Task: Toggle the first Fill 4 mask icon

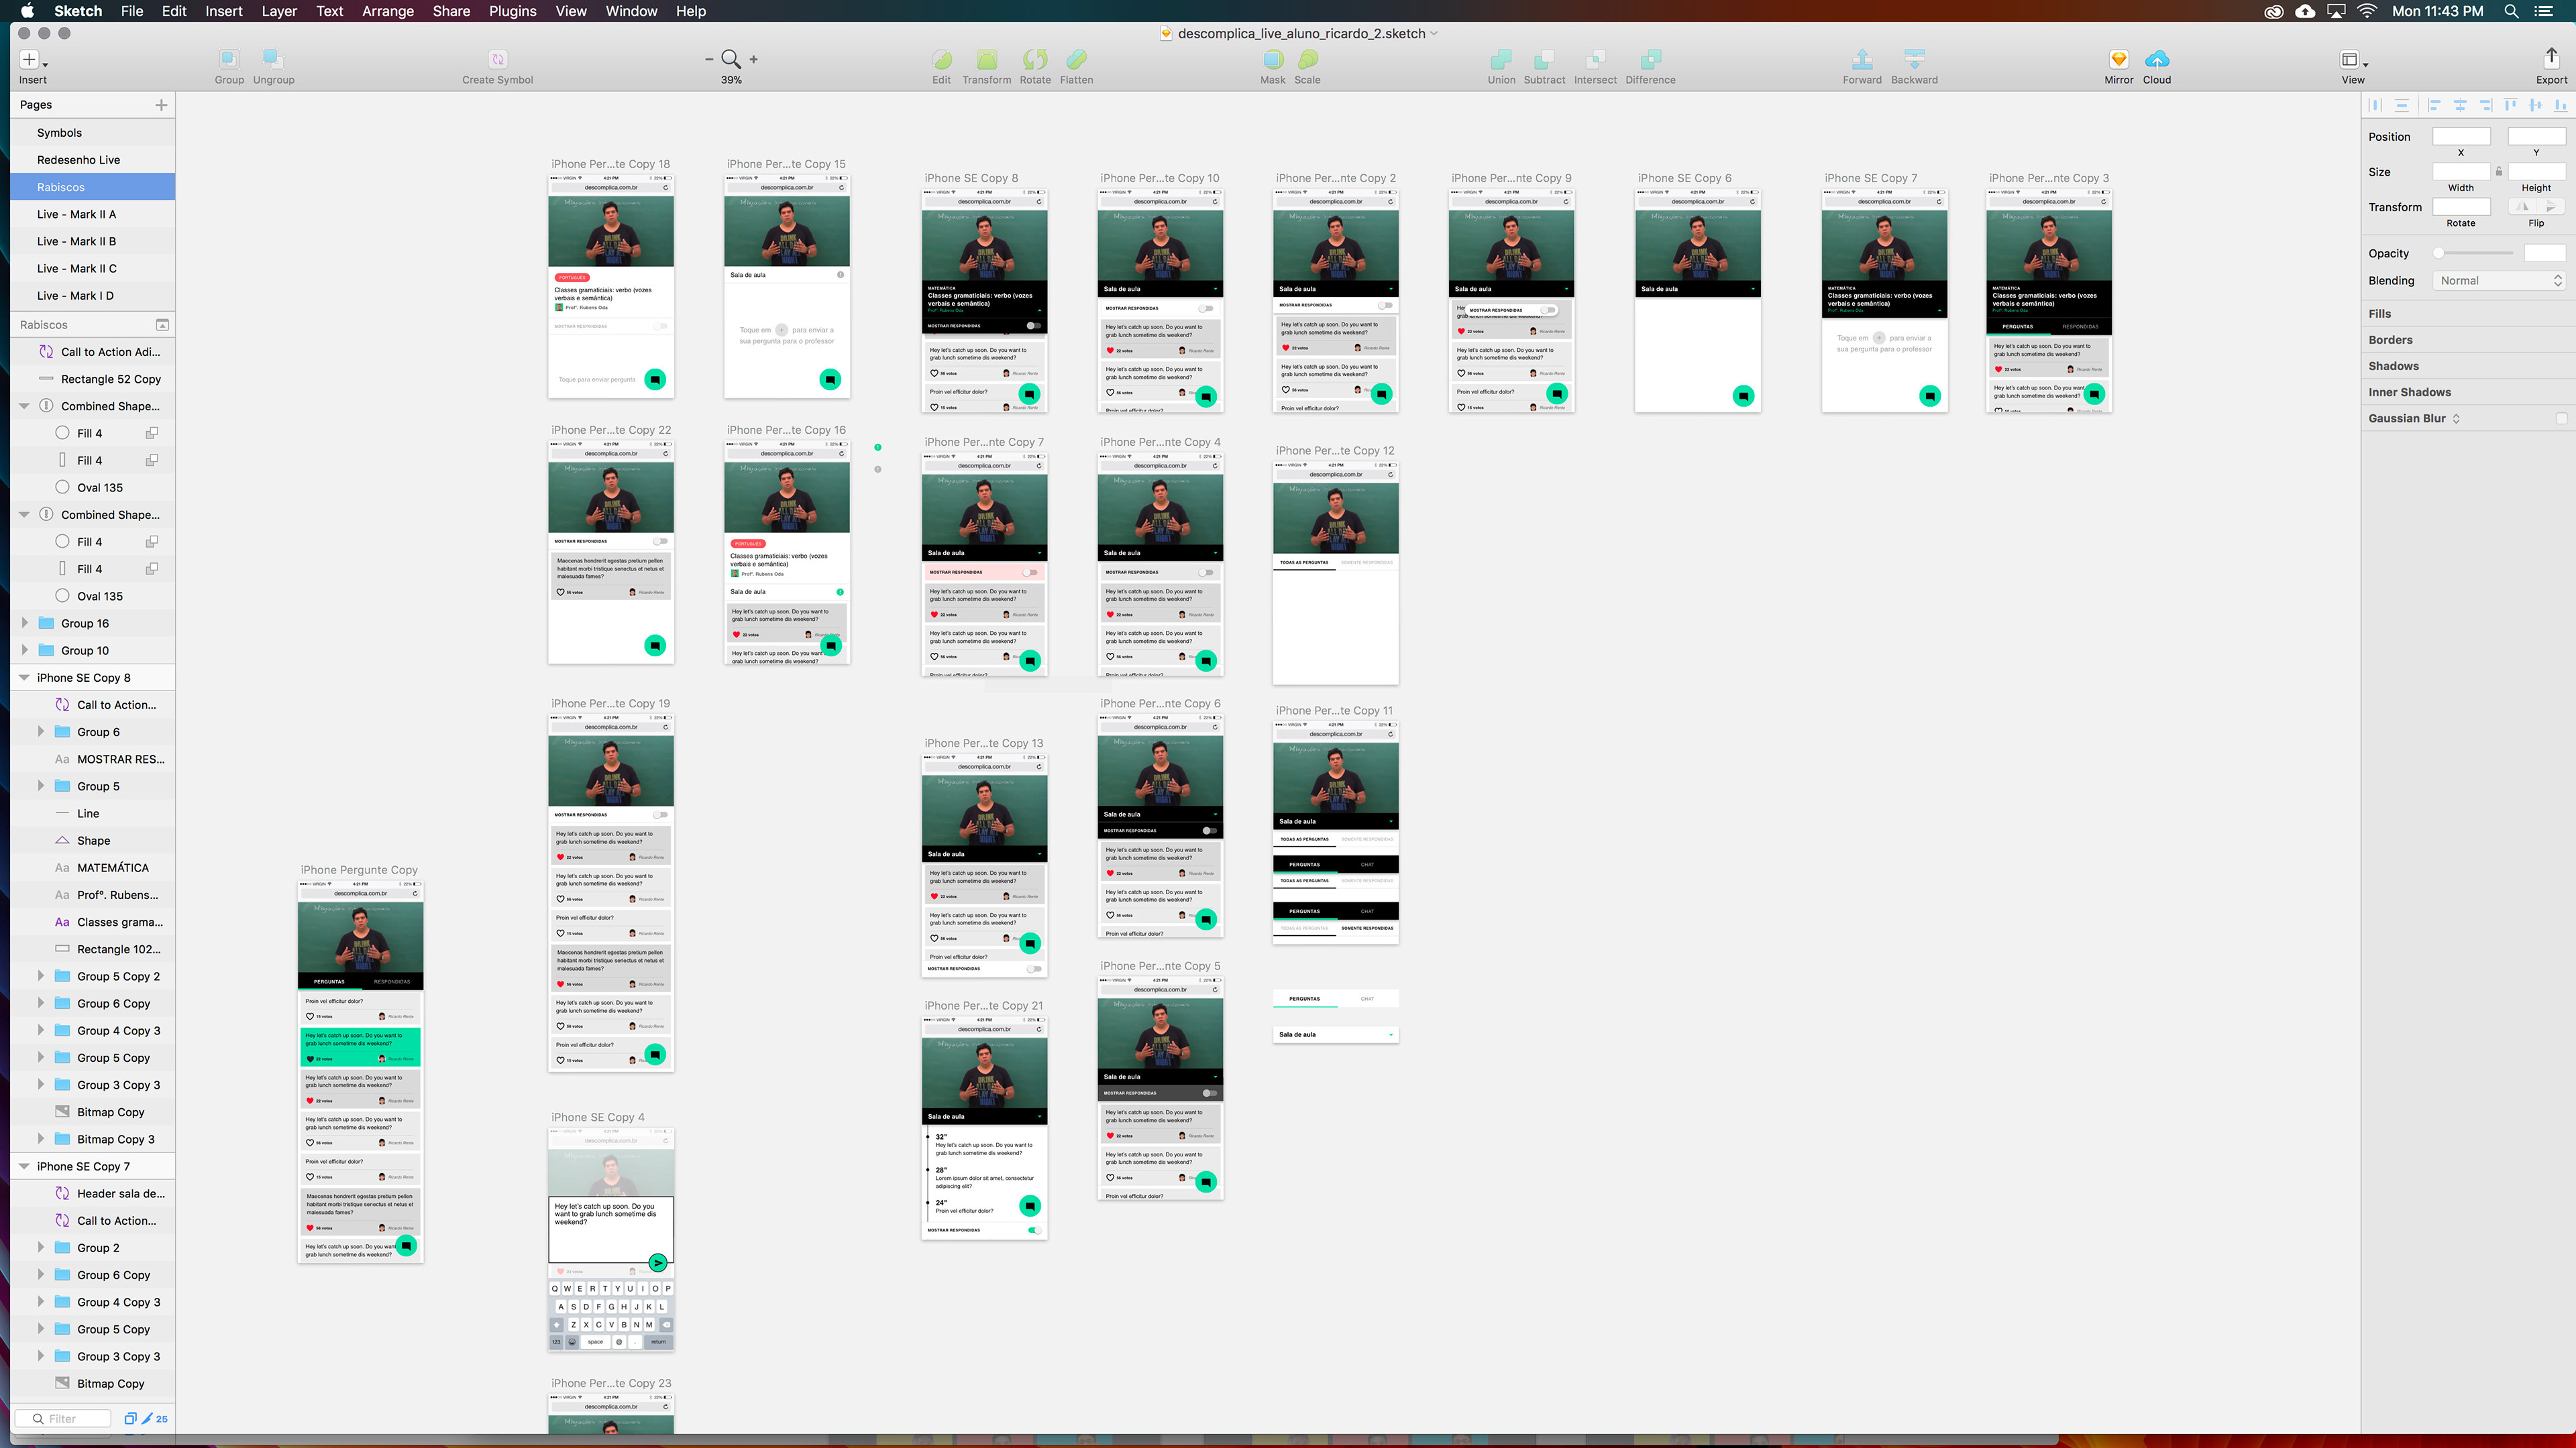Action: pyautogui.click(x=152, y=434)
